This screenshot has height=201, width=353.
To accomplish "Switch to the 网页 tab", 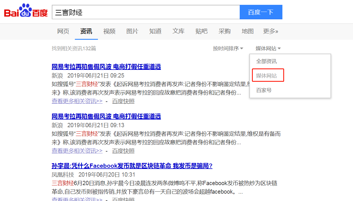I will click(x=63, y=31).
